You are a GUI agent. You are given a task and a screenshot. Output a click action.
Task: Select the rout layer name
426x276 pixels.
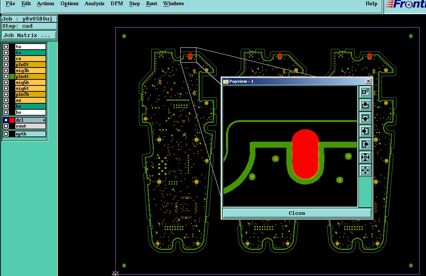pyautogui.click(x=31, y=126)
